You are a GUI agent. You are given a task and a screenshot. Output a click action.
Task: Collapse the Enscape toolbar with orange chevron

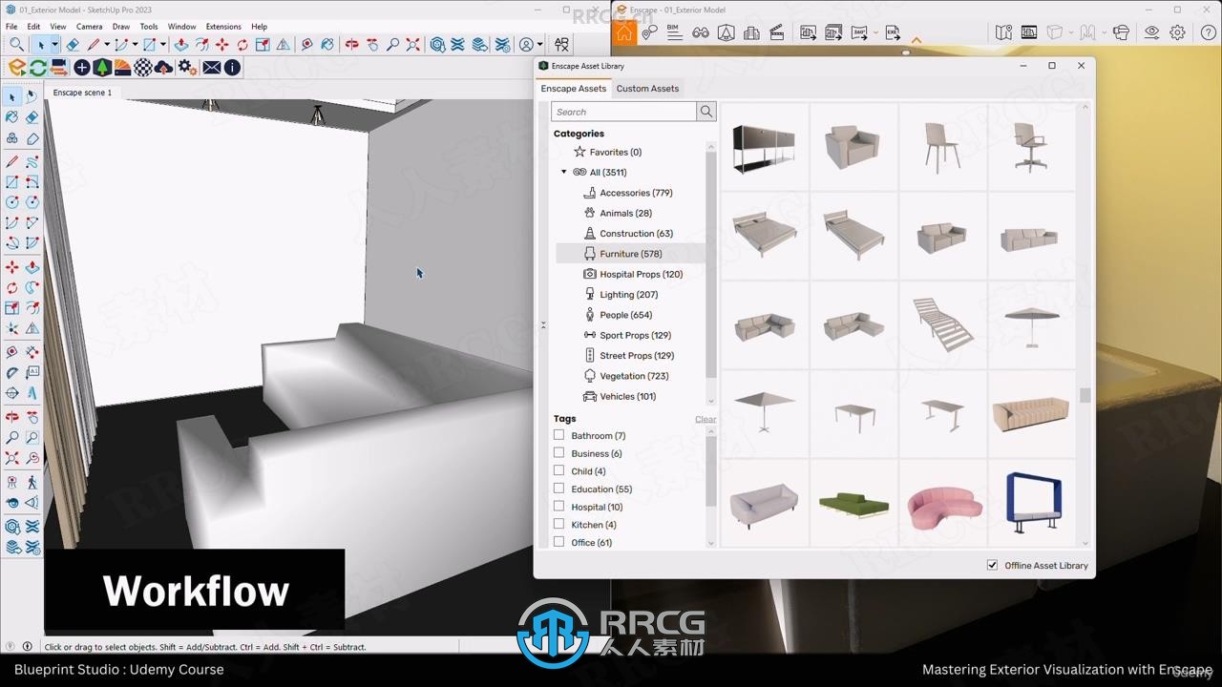(916, 40)
